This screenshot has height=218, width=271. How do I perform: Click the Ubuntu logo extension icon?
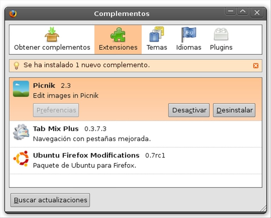click(21, 159)
